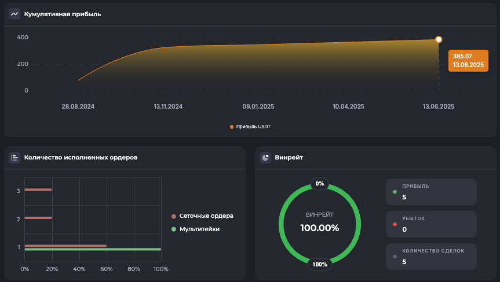Select the УБЫТОК stat card

(431, 224)
